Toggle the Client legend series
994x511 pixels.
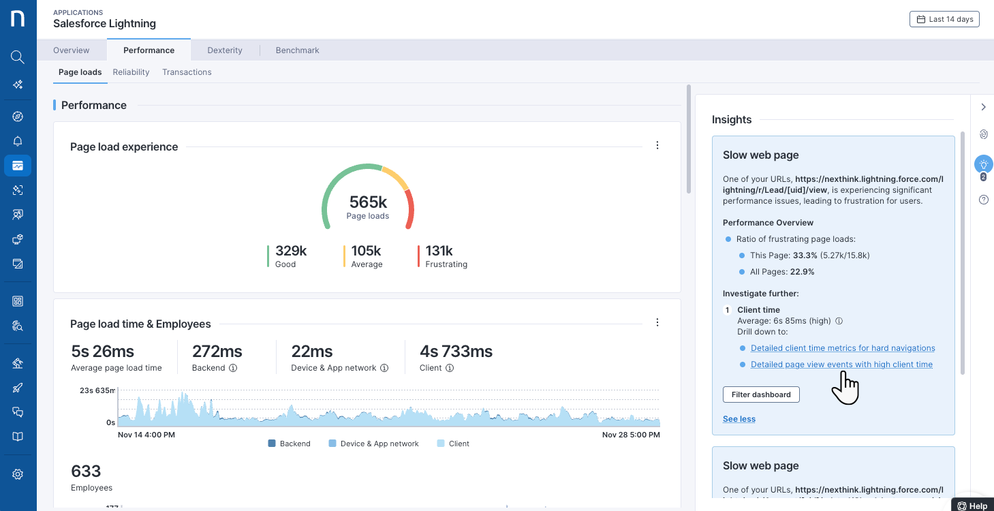coord(453,444)
